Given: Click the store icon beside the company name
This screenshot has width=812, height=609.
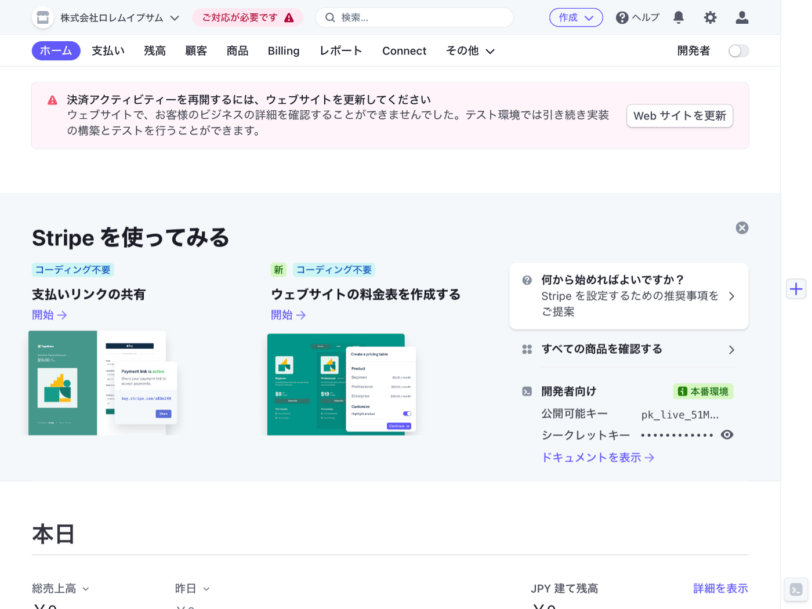Looking at the screenshot, I should pyautogui.click(x=43, y=18).
